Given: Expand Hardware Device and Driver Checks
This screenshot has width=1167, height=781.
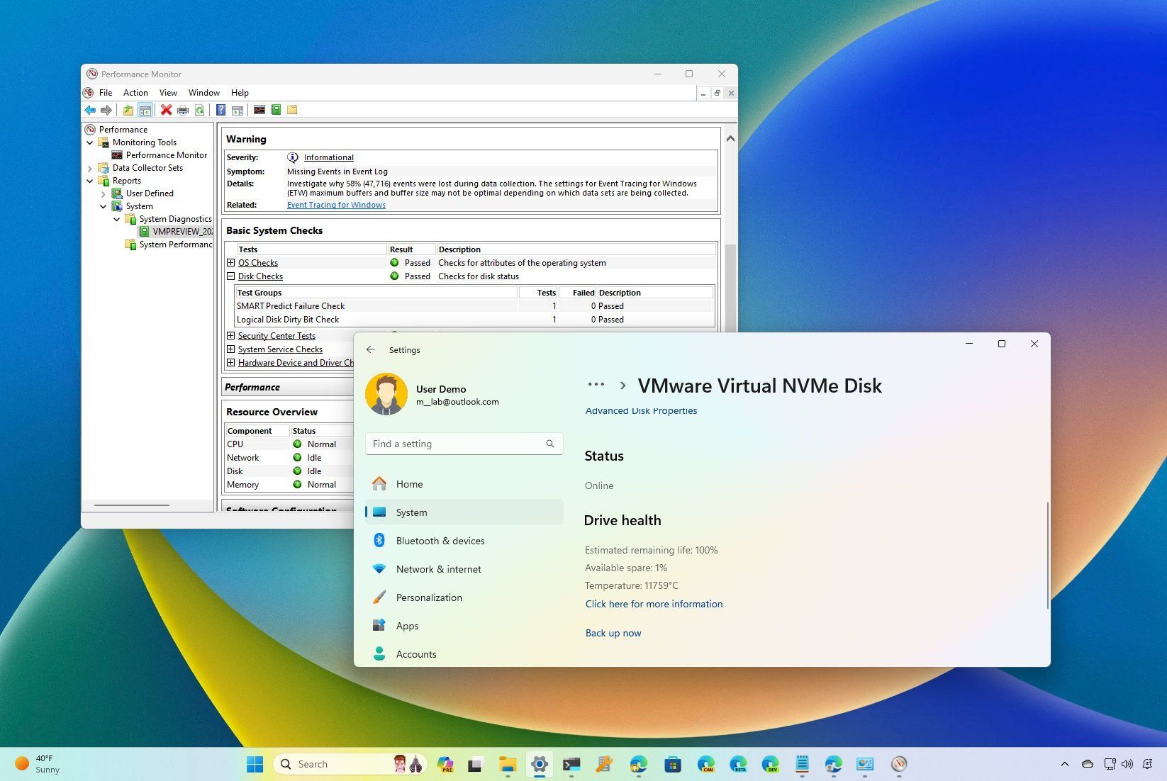Looking at the screenshot, I should pos(231,362).
